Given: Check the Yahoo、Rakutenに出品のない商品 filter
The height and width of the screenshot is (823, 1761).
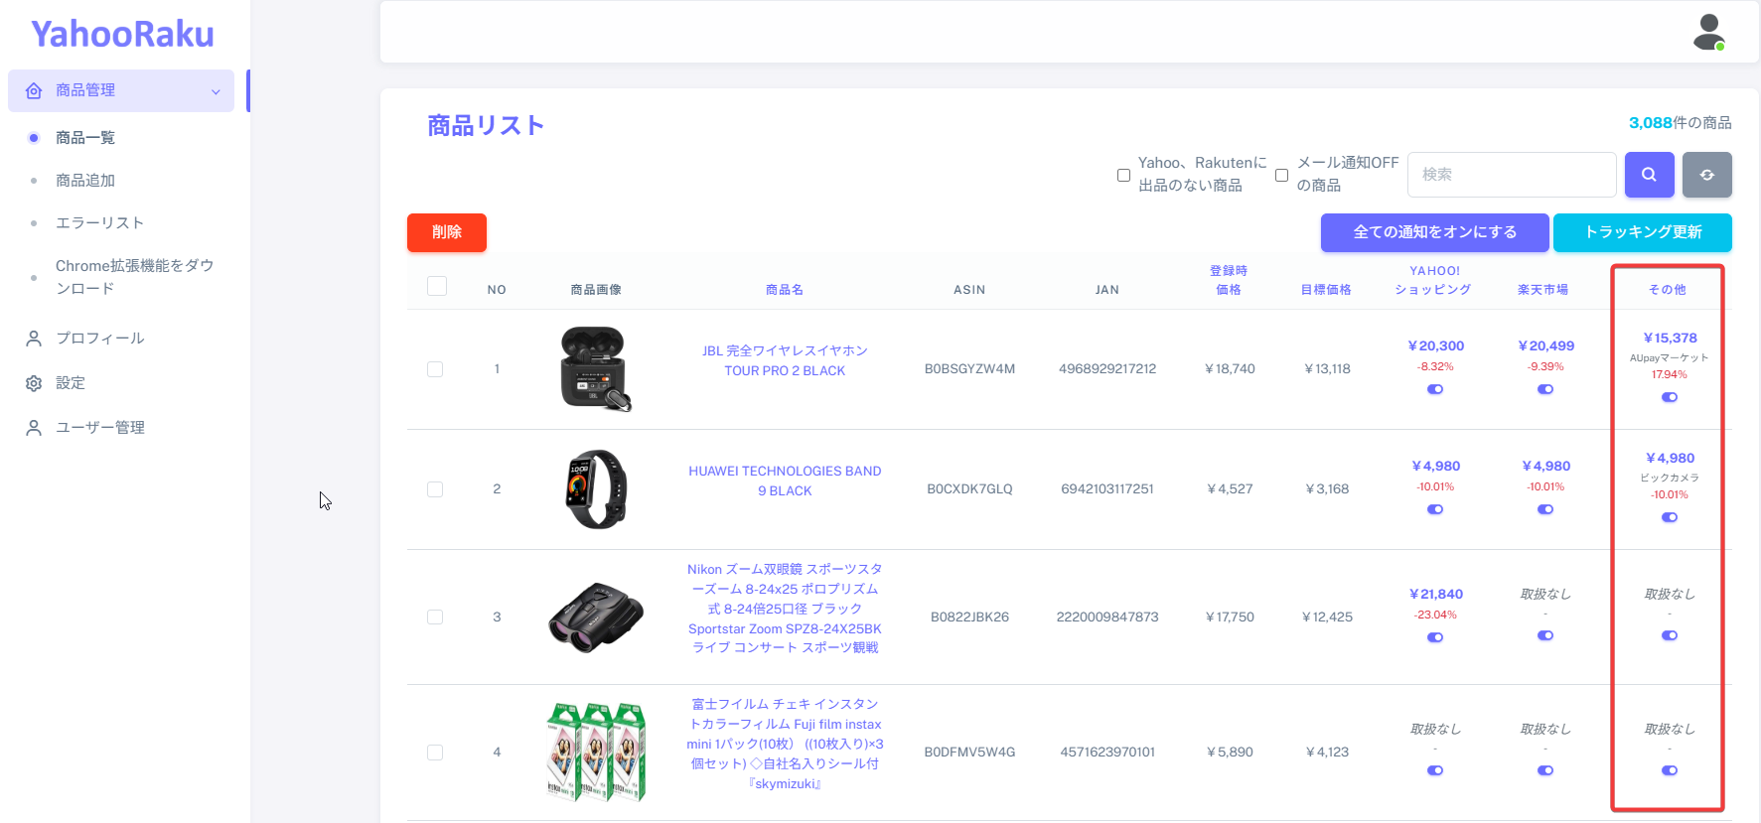Looking at the screenshot, I should click(1123, 175).
